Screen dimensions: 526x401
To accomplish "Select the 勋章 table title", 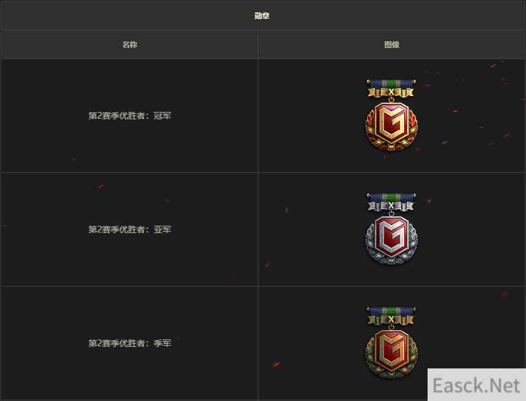I will [x=261, y=15].
